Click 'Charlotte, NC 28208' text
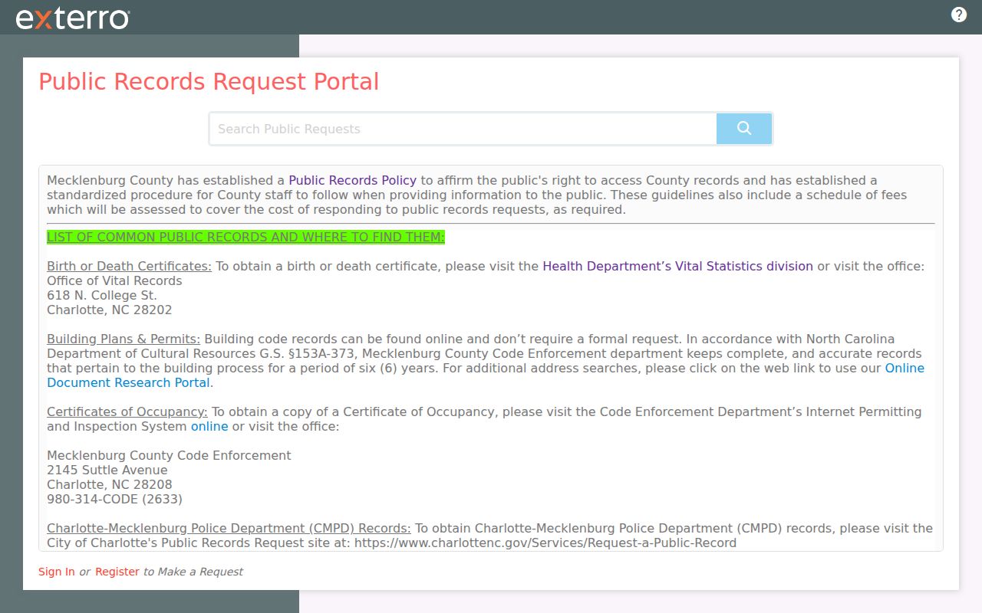Viewport: 982px width, 613px height. pos(110,485)
